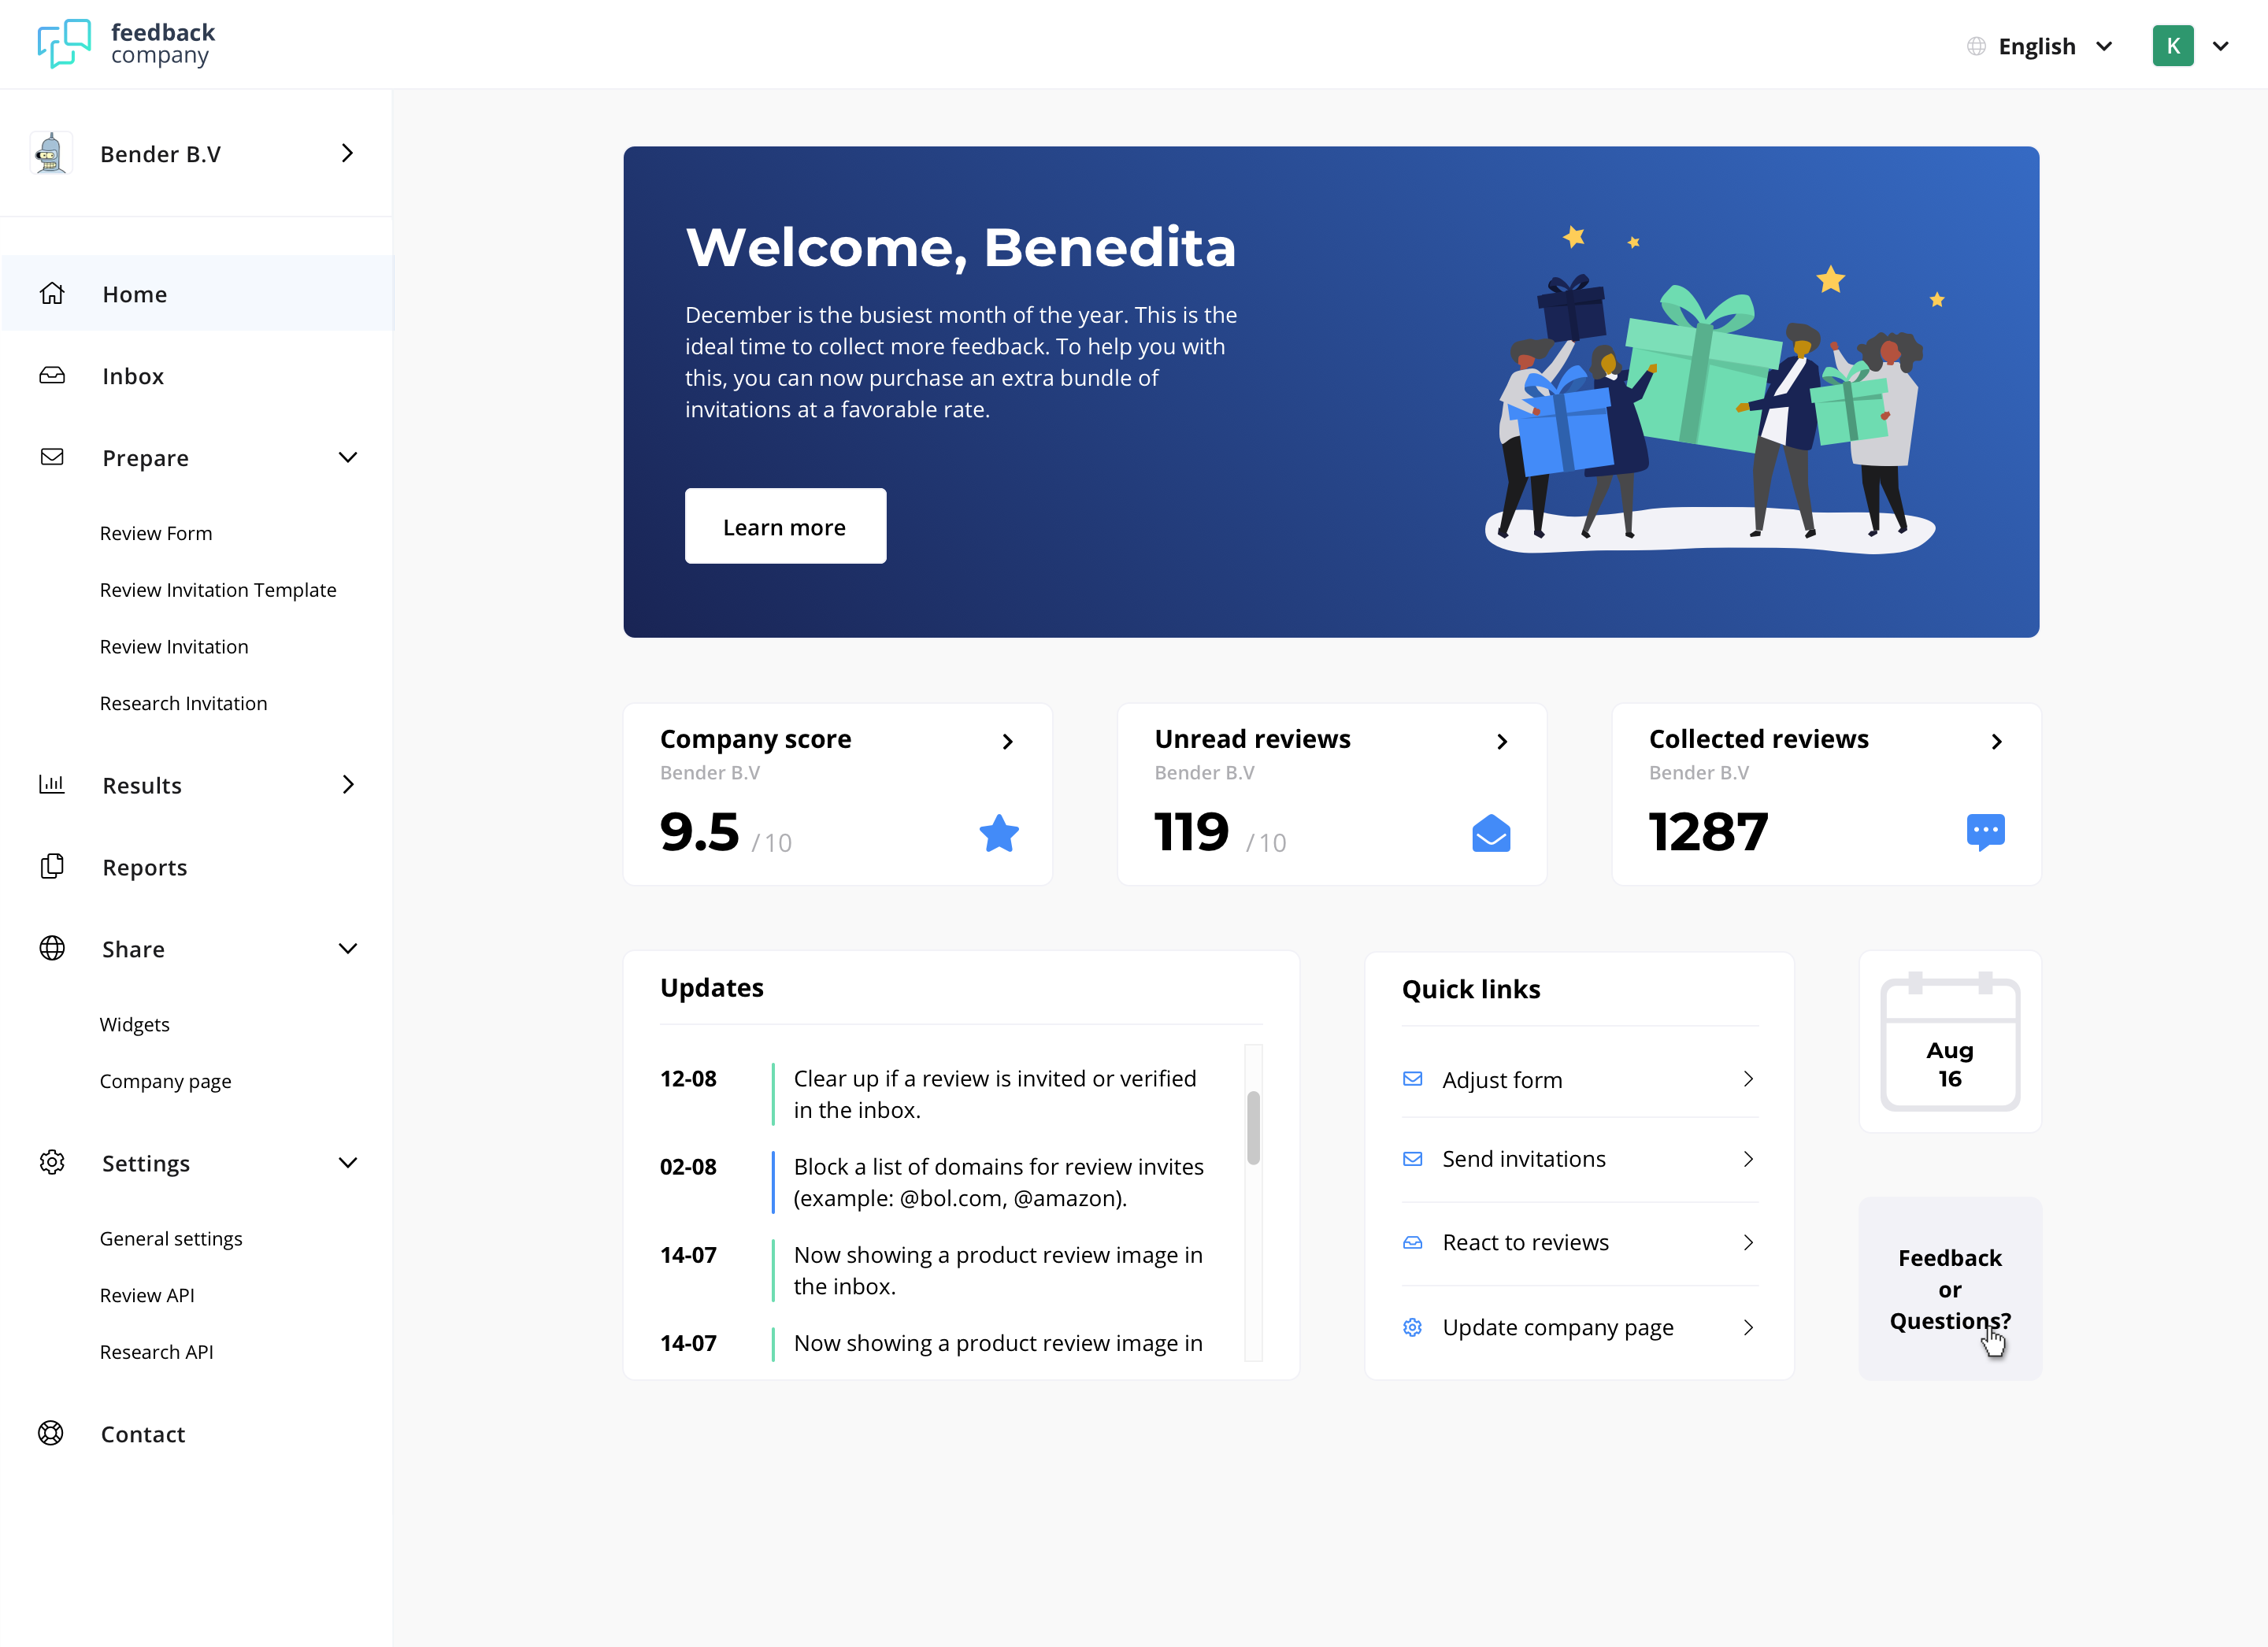Image resolution: width=2268 pixels, height=1647 pixels.
Task: Open Collected reviews details arrow
Action: click(x=1996, y=741)
